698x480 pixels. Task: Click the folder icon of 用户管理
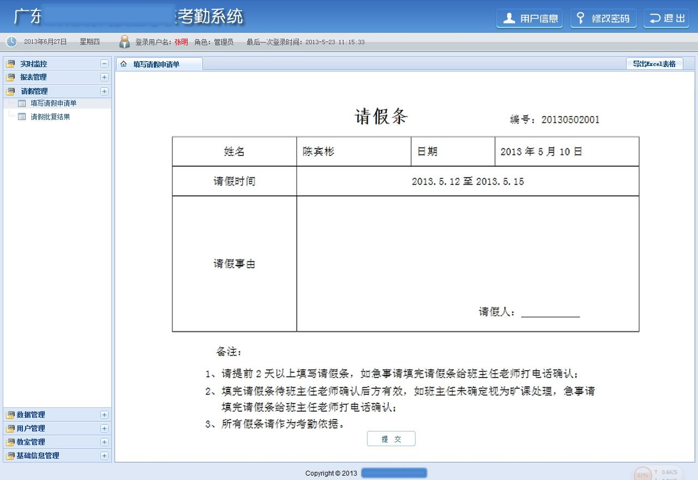[10, 428]
